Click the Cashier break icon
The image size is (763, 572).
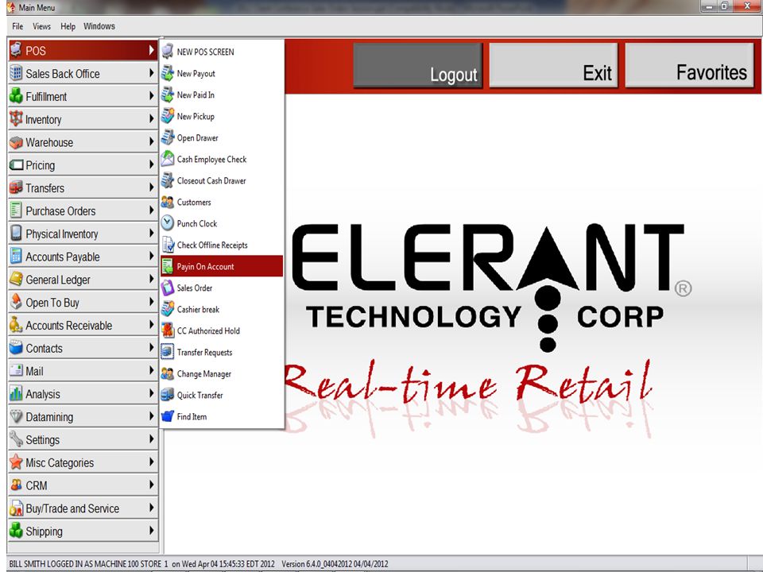click(x=168, y=309)
